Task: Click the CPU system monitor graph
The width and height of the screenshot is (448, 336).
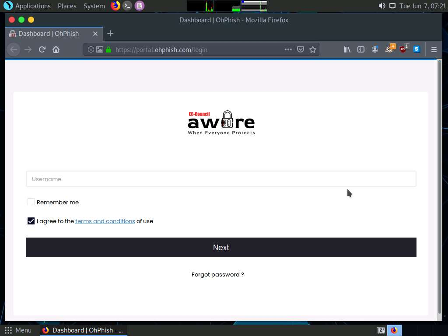Action: click(200, 6)
